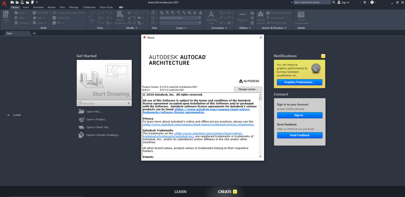The width and height of the screenshot is (405, 197).
Task: Select the Wall tool in Build panel
Action: [19, 13]
